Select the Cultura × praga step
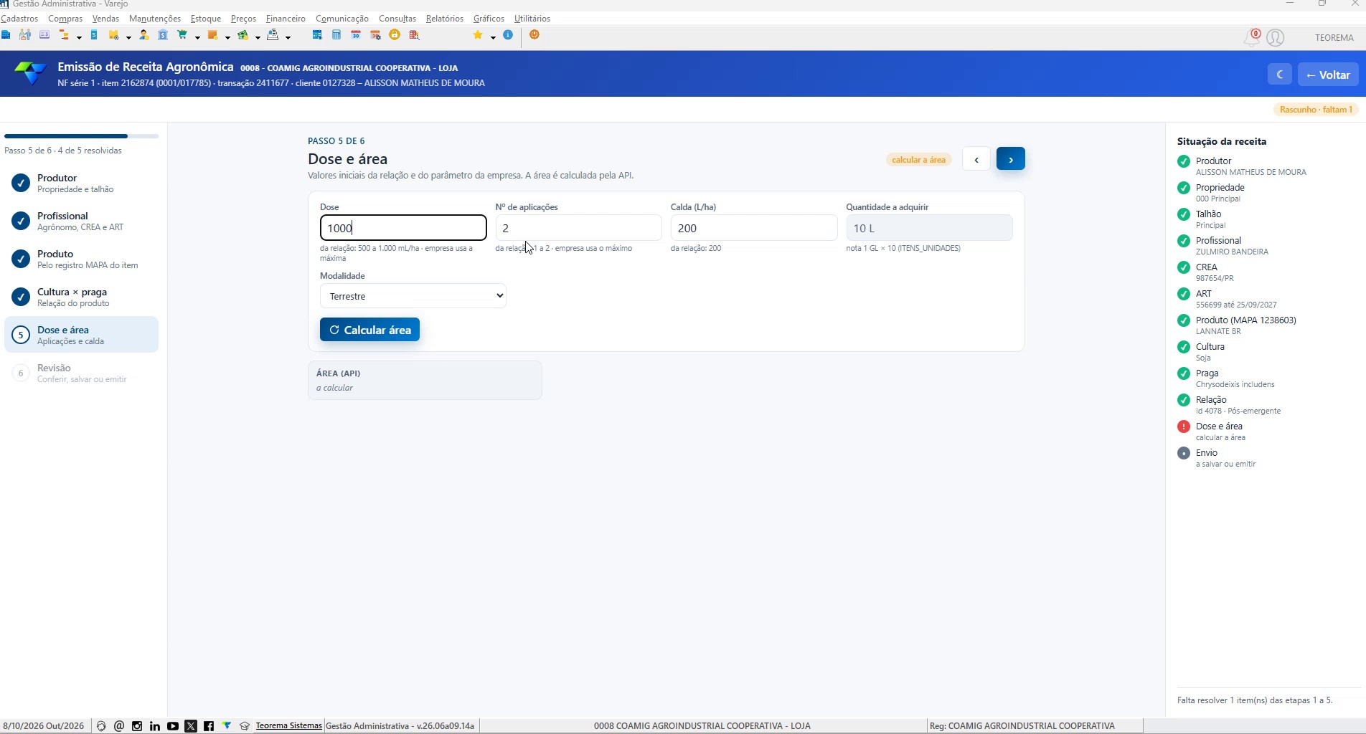The image size is (1366, 734). (81, 297)
